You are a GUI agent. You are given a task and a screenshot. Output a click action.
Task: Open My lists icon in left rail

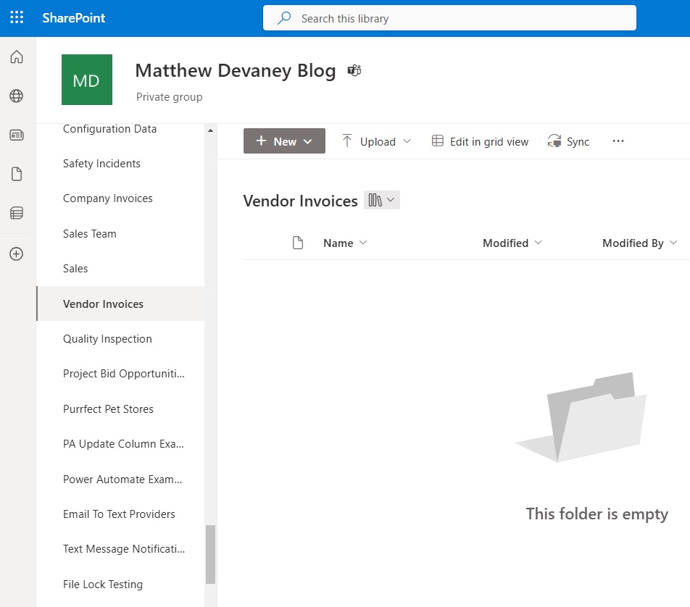pos(17,214)
